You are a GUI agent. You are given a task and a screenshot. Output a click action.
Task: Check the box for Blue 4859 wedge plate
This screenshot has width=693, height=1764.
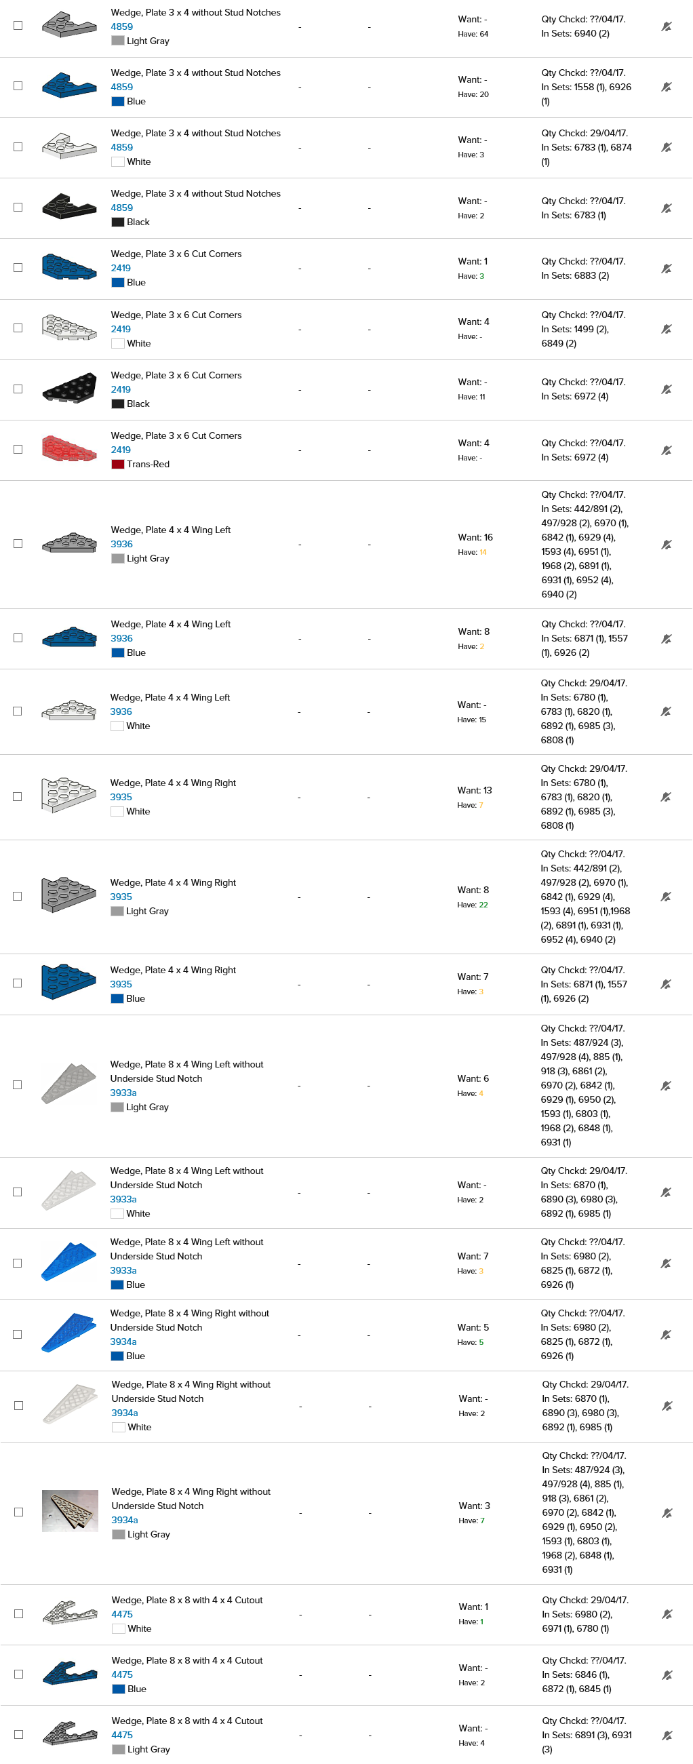click(18, 86)
